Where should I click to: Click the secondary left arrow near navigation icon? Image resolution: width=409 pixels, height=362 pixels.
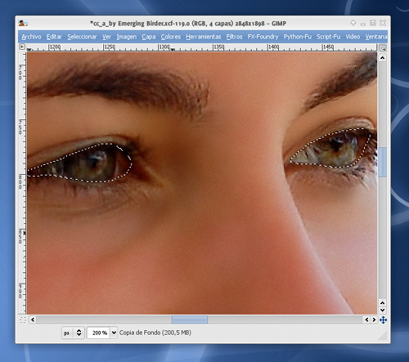coord(366,320)
